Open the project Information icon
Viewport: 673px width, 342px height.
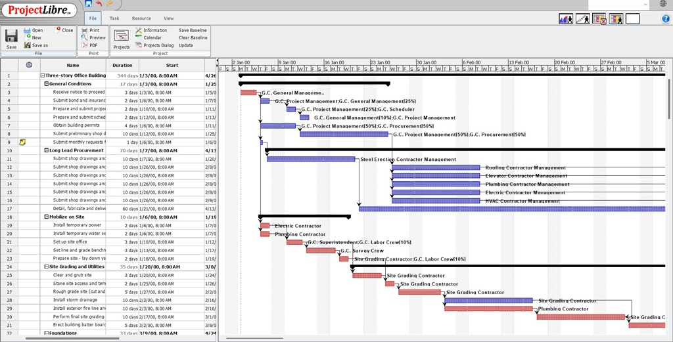(139, 30)
